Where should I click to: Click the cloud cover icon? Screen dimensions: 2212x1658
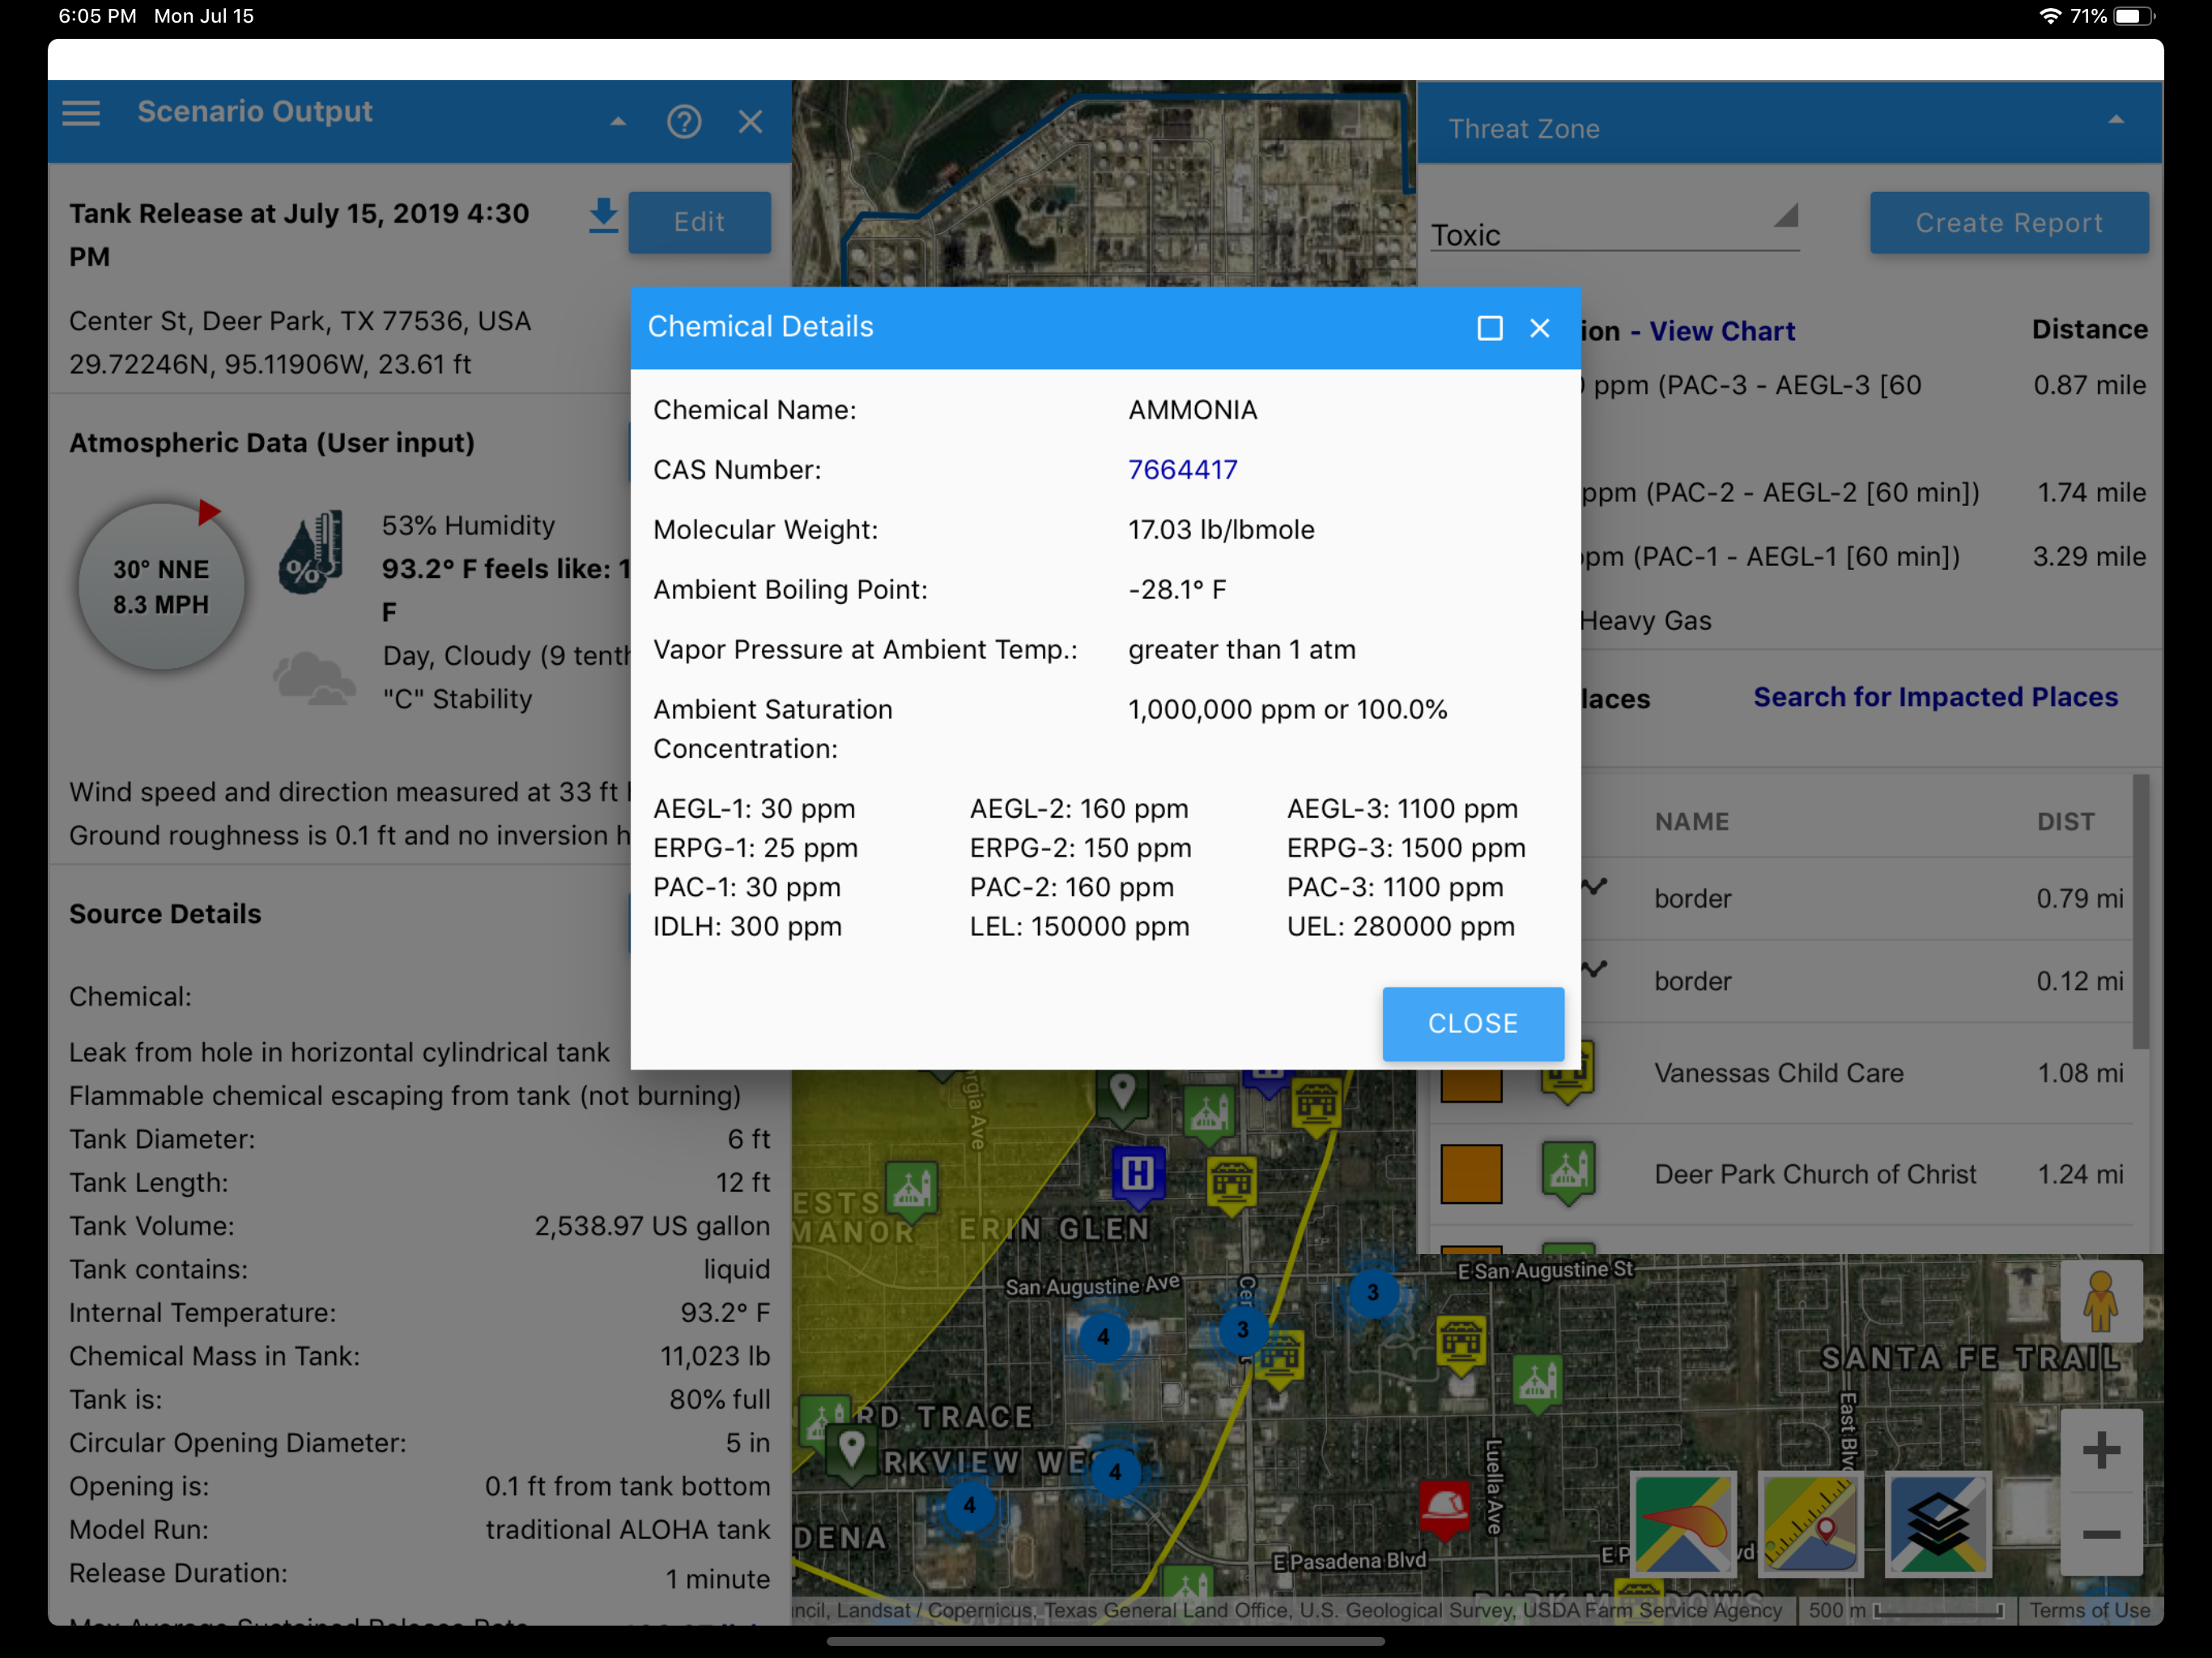coord(314,678)
